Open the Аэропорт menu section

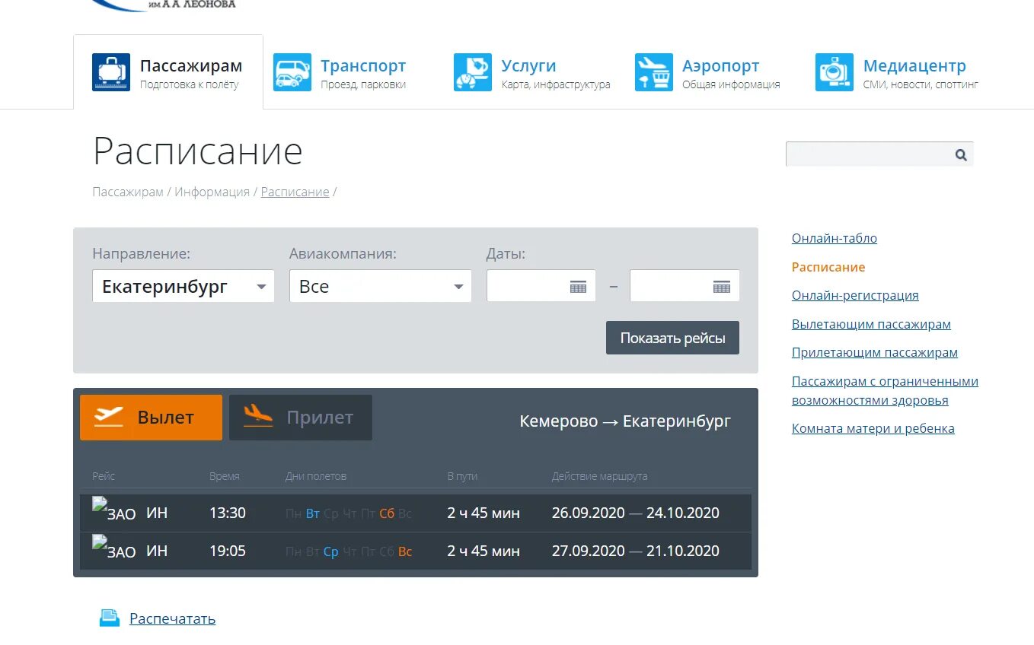[x=707, y=73]
